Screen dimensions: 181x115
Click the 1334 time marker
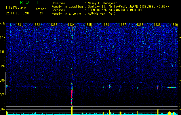coord(71,24)
